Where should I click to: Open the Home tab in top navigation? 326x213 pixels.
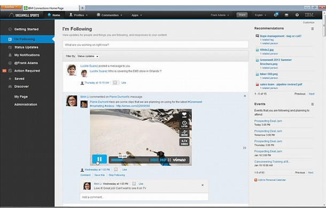pyautogui.click(x=54, y=15)
